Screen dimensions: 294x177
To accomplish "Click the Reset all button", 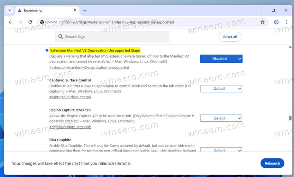I will click(x=230, y=37).
